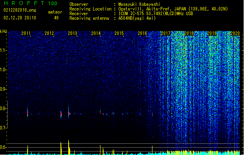The image size is (244, 155).
Task: Click the 2011 time marker
Action: click(26, 33)
